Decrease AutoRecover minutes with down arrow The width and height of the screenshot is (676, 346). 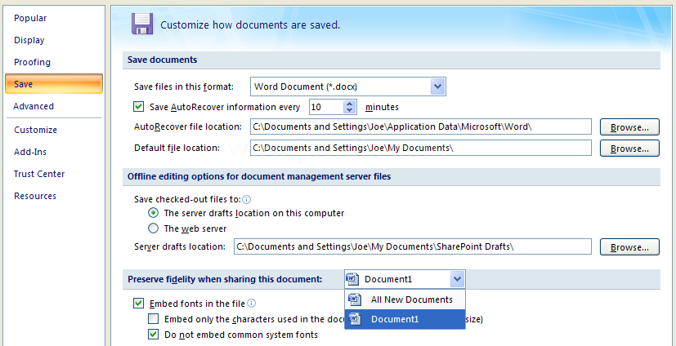pos(349,110)
